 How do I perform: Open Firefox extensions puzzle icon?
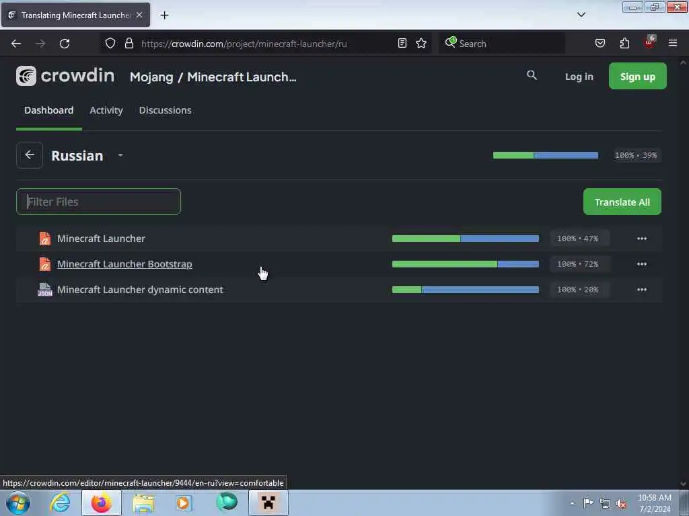(624, 43)
